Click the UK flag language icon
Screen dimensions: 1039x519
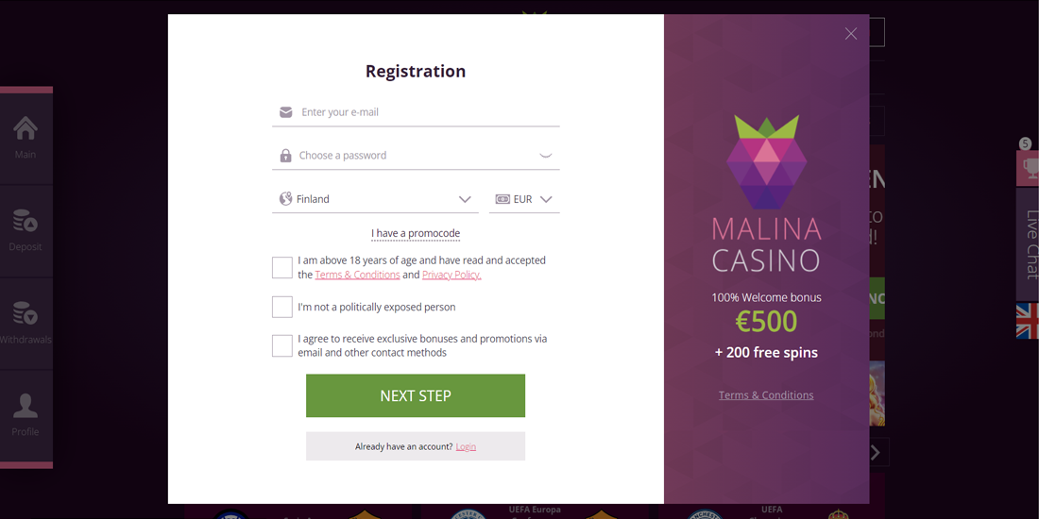click(x=1028, y=321)
